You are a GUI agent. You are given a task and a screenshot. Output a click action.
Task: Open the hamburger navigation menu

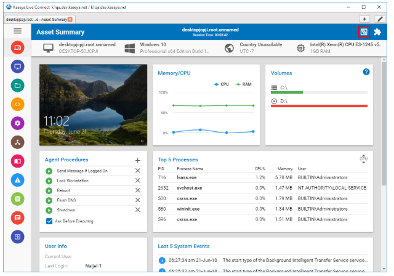coord(17,31)
